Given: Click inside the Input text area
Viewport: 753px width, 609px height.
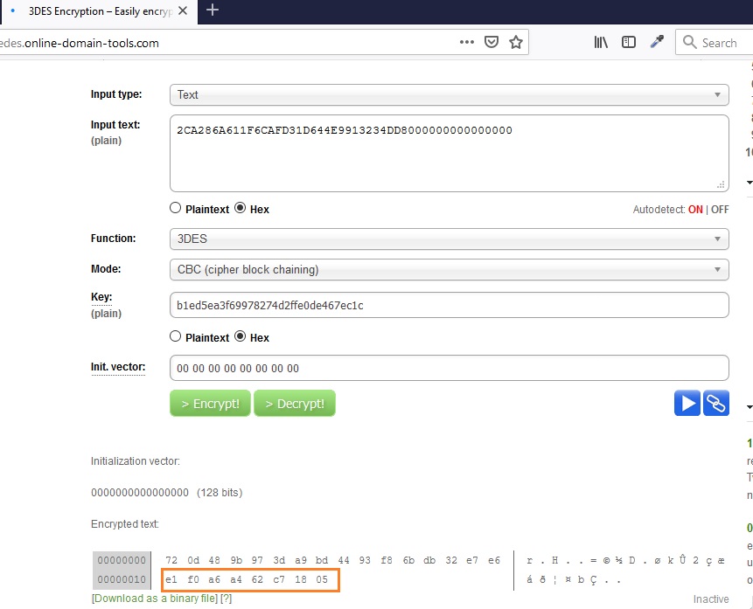Looking at the screenshot, I should (x=449, y=153).
